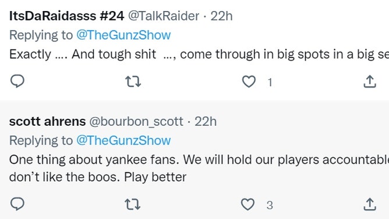The width and height of the screenshot is (389, 219).
Task: Open @TheGunzShow mention in scott ahrens' reply
Action: [123, 140]
